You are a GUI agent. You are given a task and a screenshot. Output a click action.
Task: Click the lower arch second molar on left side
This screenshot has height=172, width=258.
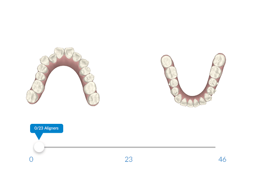pos(172,73)
